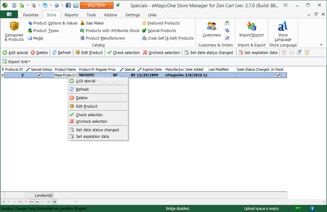Expand the Import/Export dropdown
327x212 pixels.
point(251,39)
